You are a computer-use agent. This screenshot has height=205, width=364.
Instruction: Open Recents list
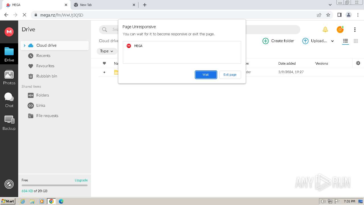click(43, 56)
